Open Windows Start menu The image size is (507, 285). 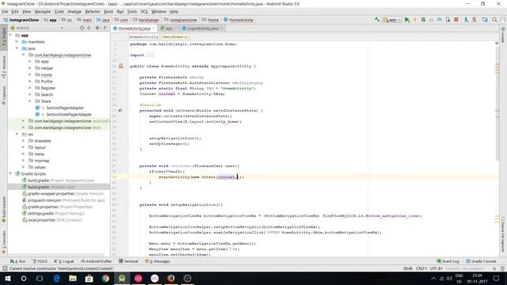(7, 278)
